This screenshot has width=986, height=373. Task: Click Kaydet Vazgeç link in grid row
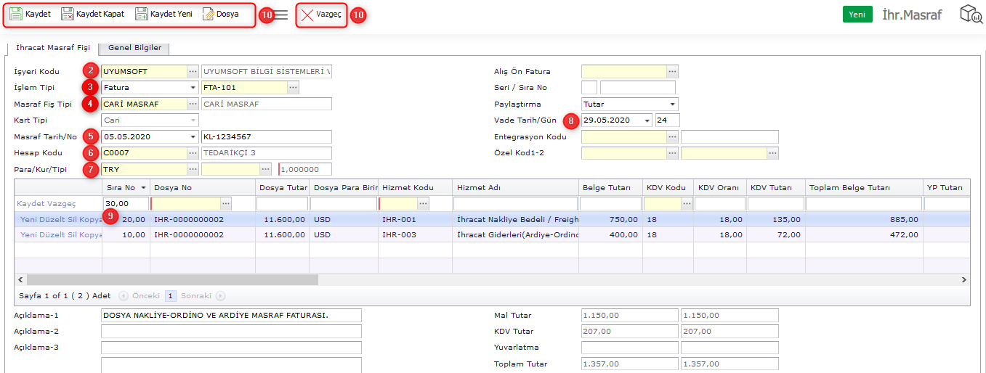click(47, 204)
